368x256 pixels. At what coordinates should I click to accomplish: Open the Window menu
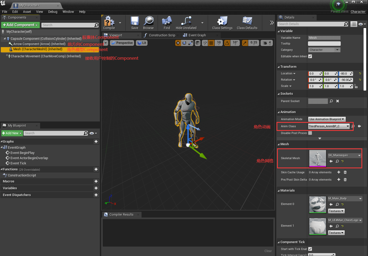pyautogui.click(x=68, y=12)
